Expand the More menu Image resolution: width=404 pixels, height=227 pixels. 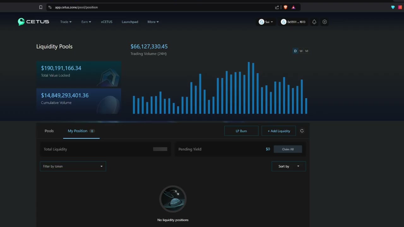[153, 22]
